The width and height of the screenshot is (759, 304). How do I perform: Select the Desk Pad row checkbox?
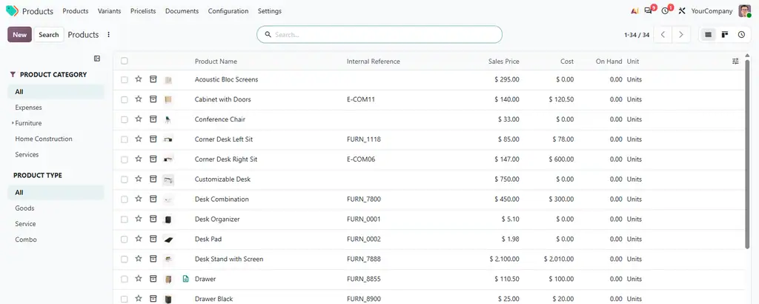pyautogui.click(x=125, y=239)
